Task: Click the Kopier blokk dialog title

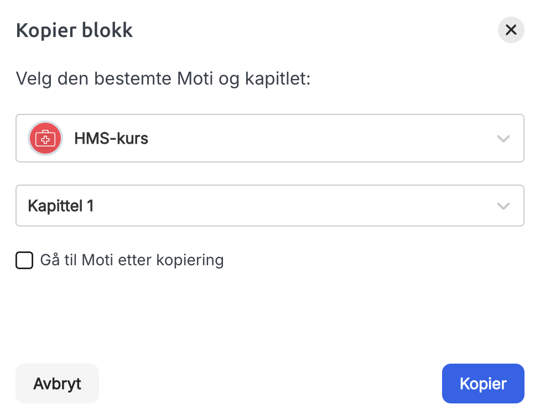Action: click(x=74, y=30)
